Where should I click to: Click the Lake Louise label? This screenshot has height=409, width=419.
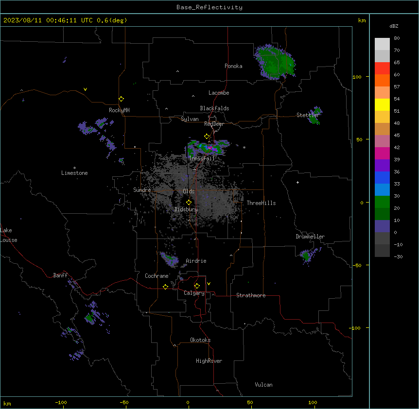(9, 235)
